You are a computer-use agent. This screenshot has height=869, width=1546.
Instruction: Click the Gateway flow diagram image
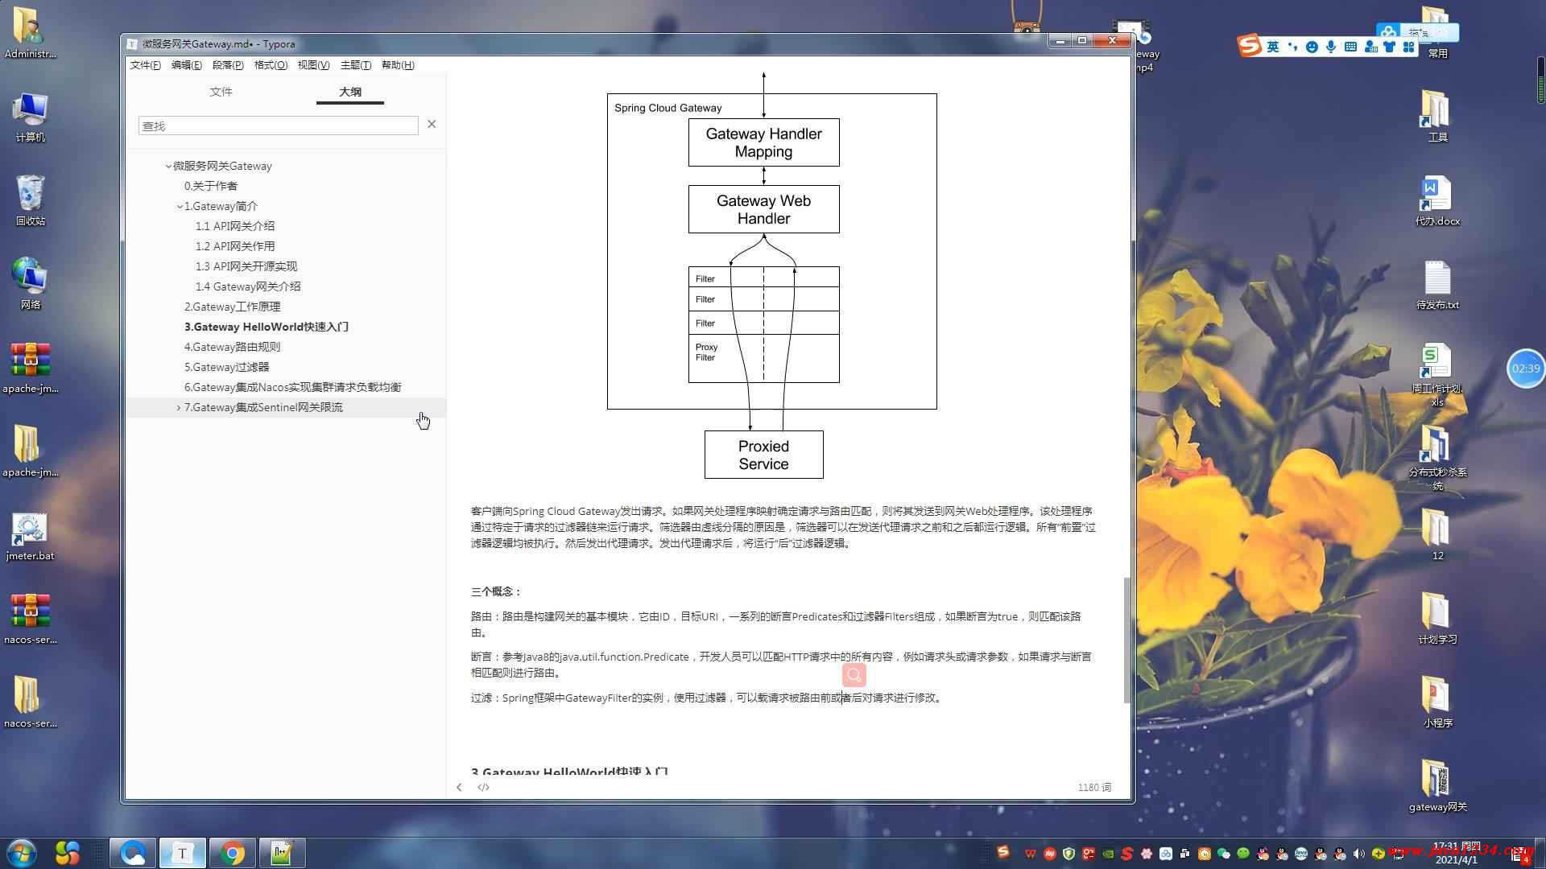point(771,275)
